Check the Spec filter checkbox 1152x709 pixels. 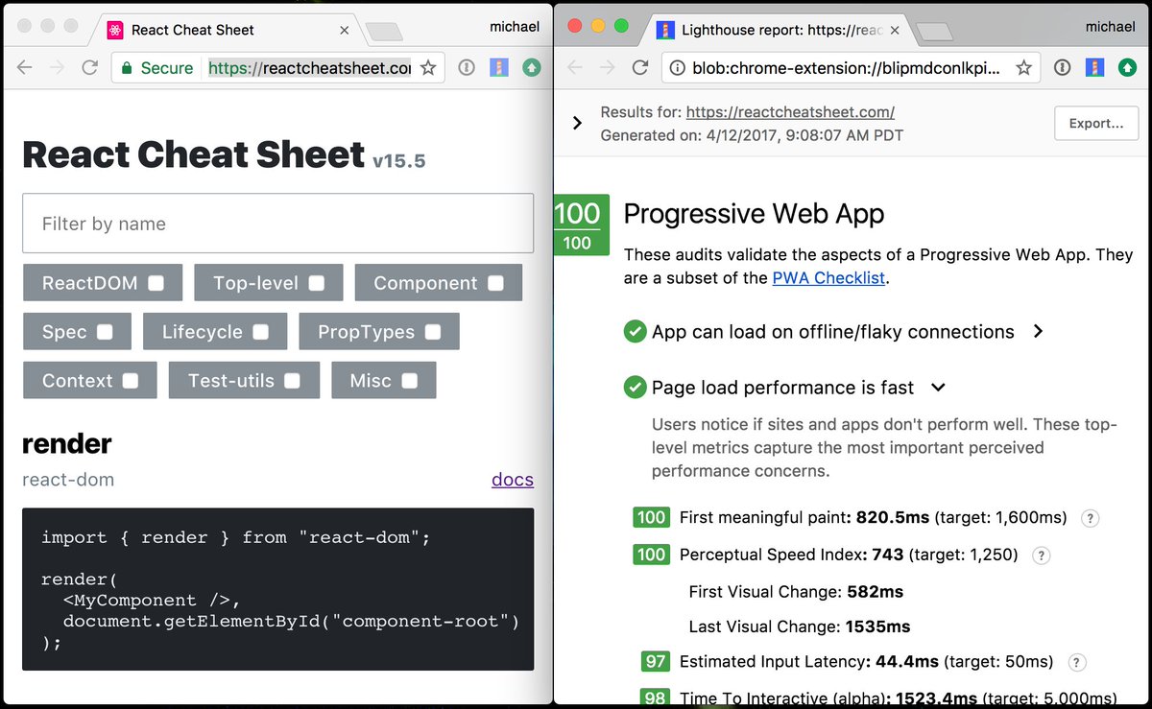coord(105,332)
